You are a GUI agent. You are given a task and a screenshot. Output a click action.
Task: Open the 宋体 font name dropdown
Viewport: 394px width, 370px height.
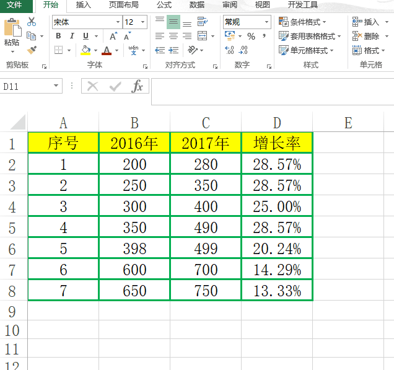pyautogui.click(x=118, y=22)
